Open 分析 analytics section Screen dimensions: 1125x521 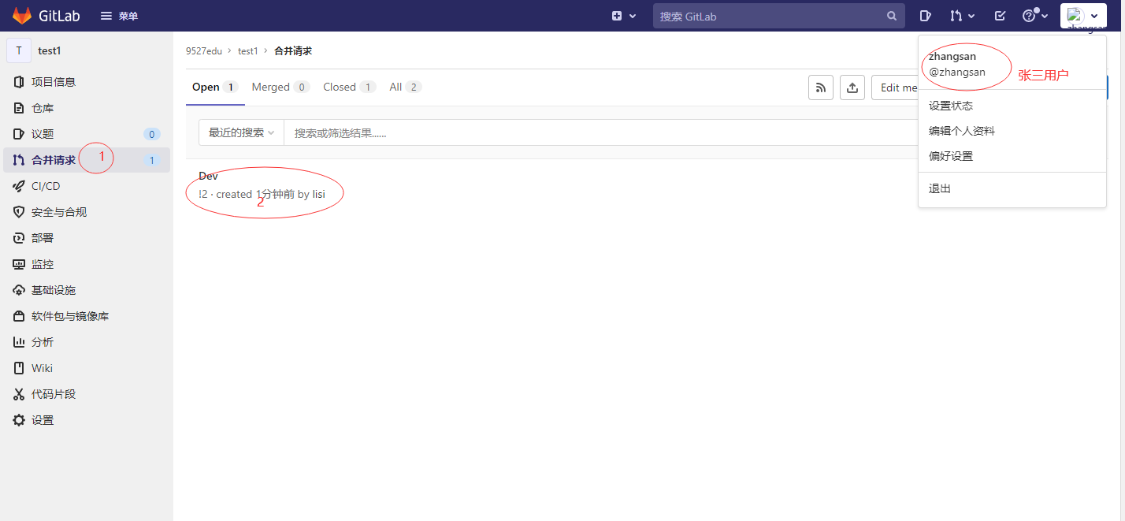[87, 342]
